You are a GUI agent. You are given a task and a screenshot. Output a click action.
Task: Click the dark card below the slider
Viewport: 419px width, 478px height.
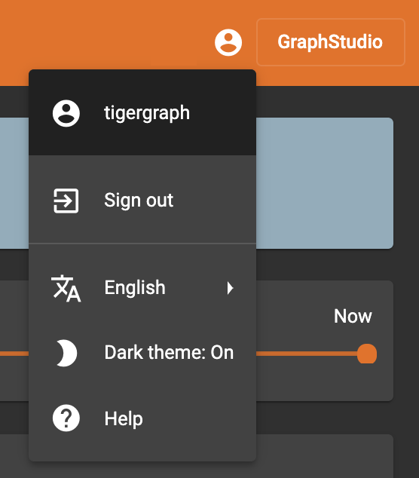tap(325, 455)
